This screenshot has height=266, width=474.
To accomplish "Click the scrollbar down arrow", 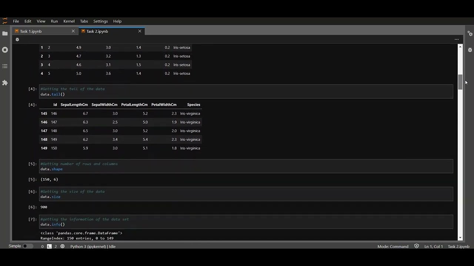I will (460, 238).
